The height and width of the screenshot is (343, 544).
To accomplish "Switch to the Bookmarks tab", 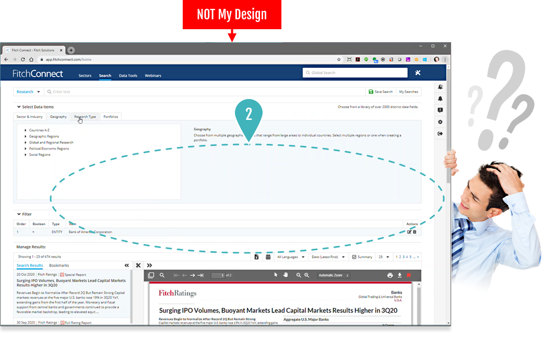I will (x=59, y=266).
